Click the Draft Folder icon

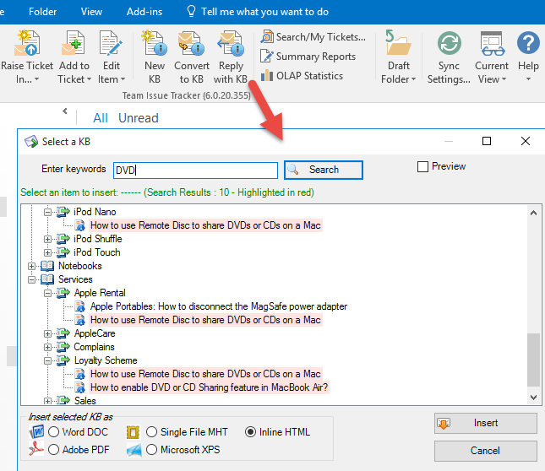pos(398,42)
